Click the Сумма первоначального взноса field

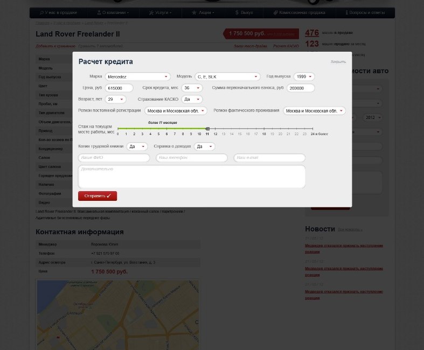tap(301, 88)
